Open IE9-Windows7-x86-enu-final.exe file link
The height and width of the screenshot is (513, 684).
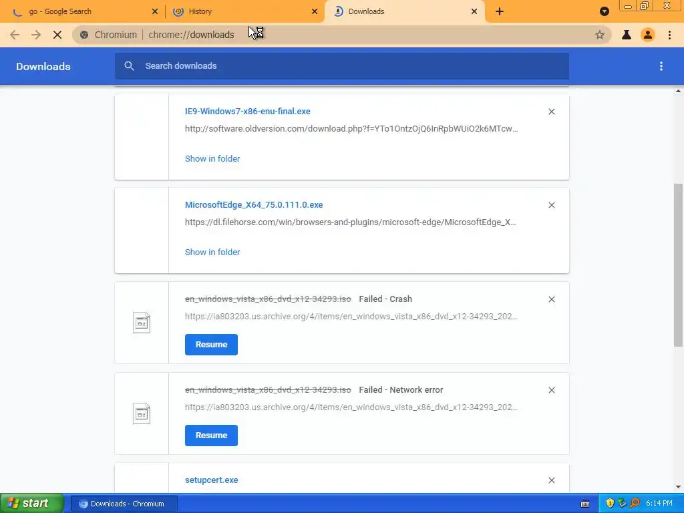tap(247, 112)
